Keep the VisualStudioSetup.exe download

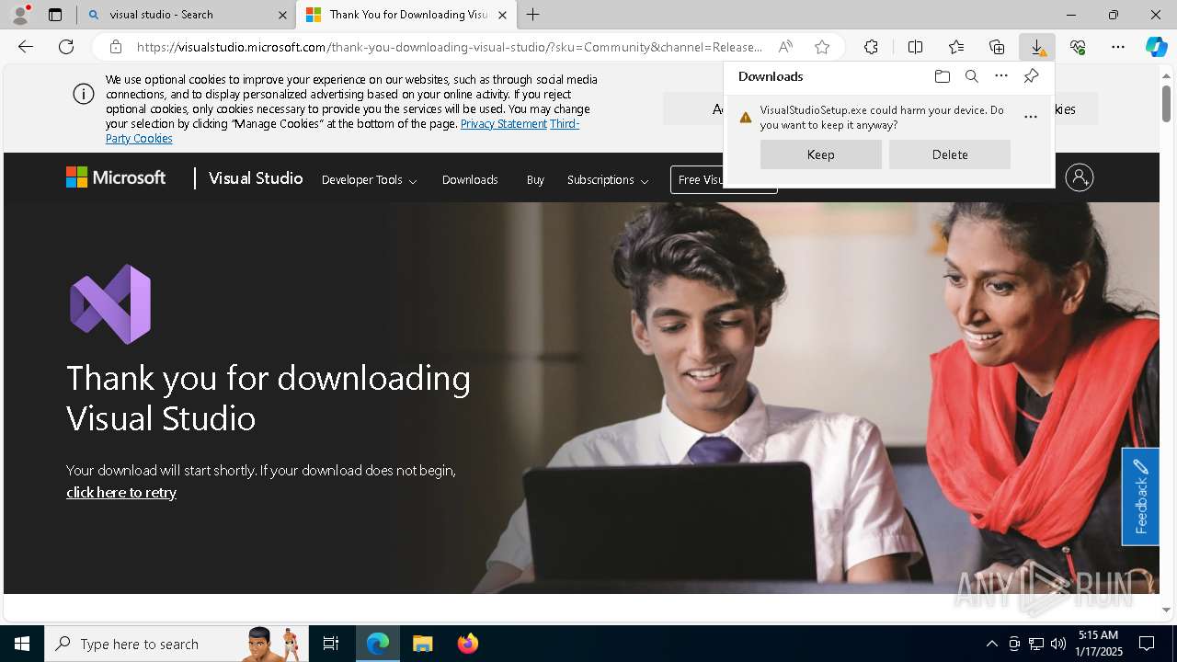(821, 154)
